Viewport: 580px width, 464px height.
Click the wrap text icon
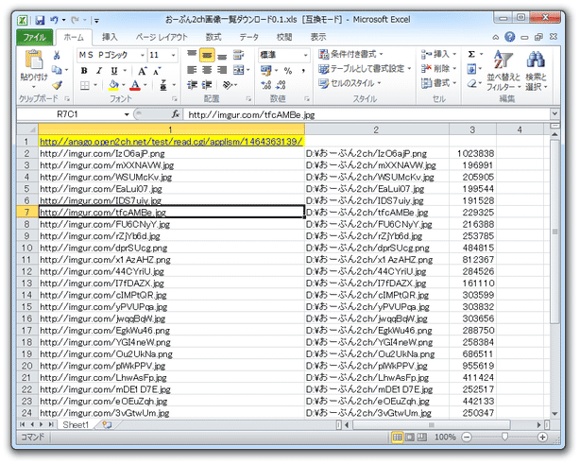(238, 55)
